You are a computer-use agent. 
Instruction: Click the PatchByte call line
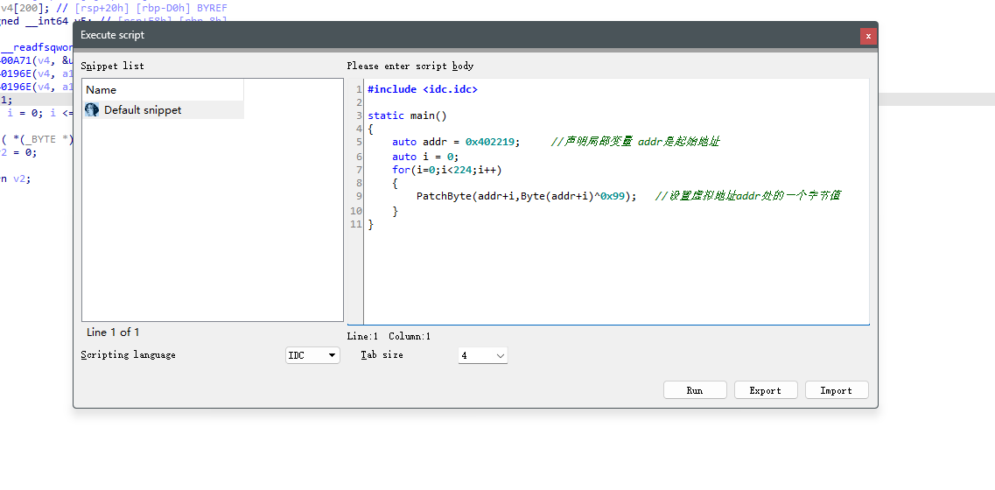[526, 196]
